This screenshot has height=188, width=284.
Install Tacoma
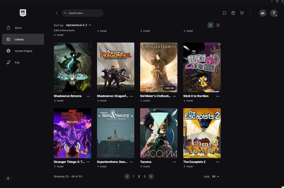(x=145, y=166)
